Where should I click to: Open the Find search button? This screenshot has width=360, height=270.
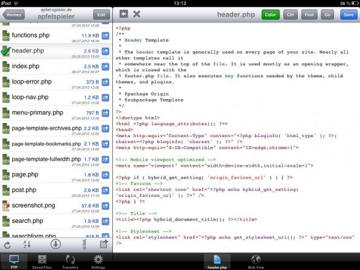pos(309,14)
